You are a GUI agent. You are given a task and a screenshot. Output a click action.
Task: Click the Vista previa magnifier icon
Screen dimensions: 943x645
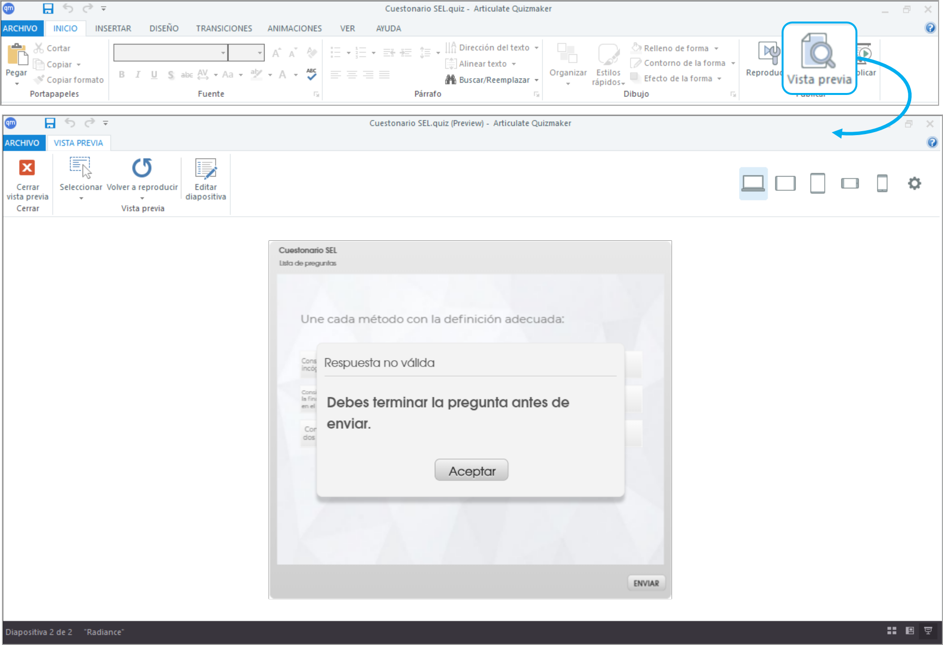click(x=818, y=51)
